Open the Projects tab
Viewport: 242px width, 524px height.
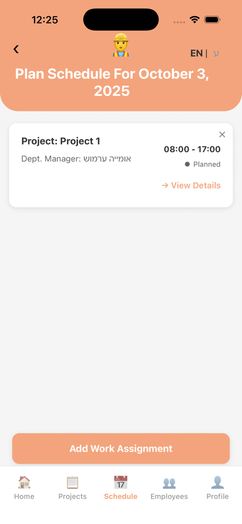pyautogui.click(x=72, y=488)
